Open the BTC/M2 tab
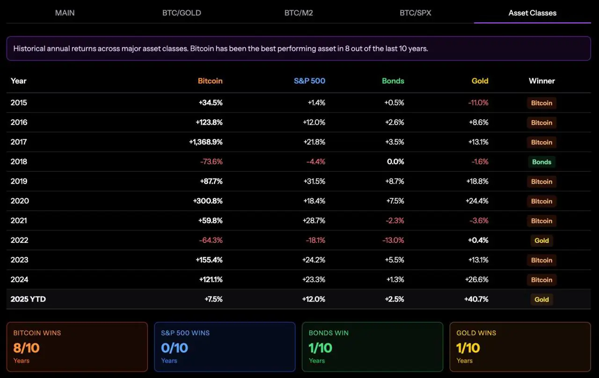The width and height of the screenshot is (599, 378). click(x=299, y=13)
